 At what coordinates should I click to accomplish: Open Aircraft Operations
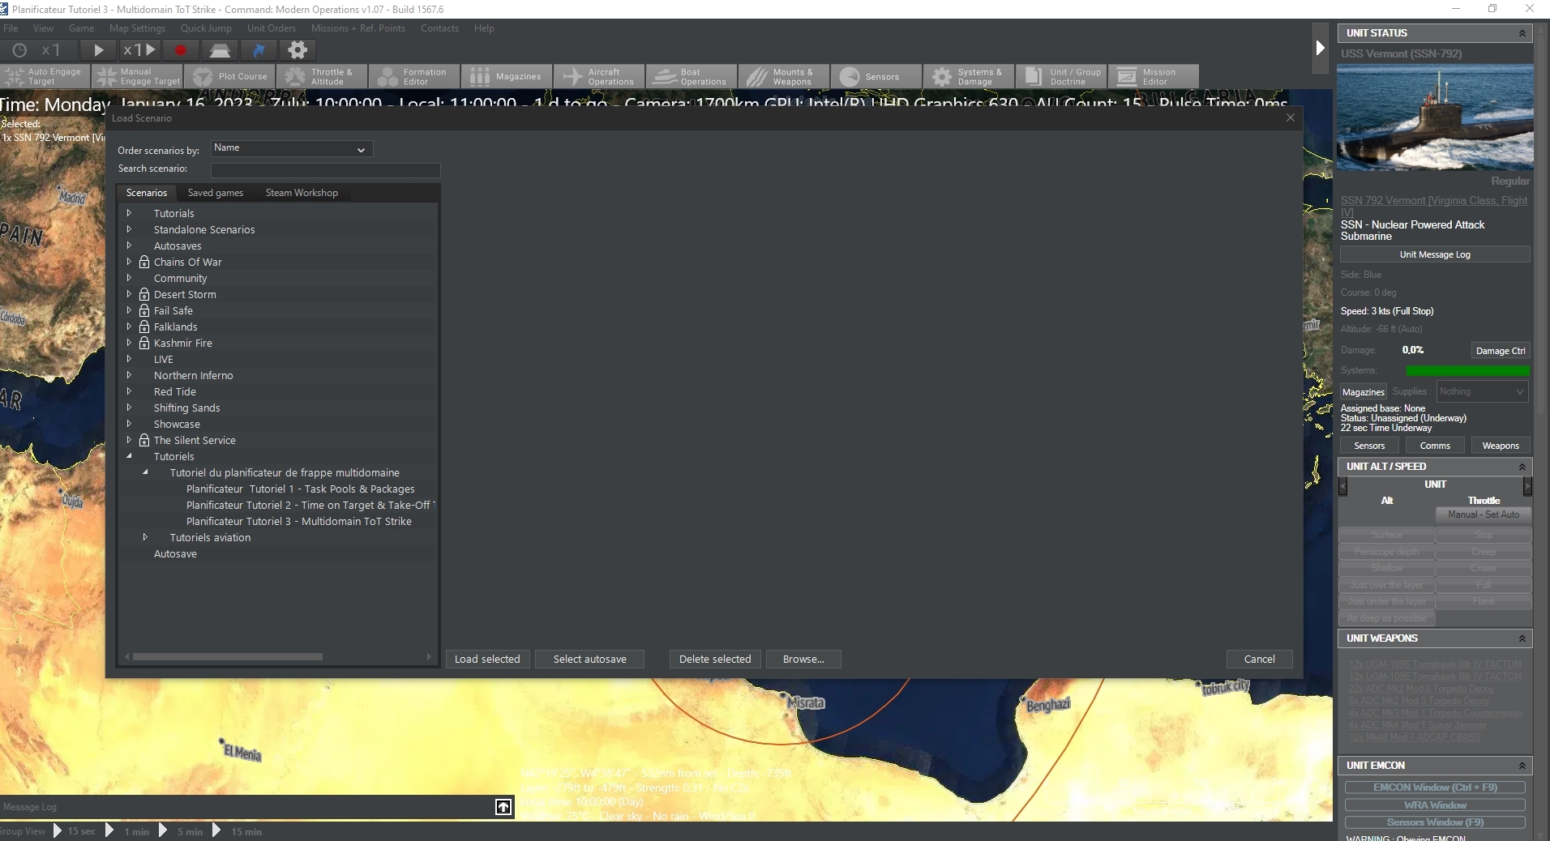600,76
